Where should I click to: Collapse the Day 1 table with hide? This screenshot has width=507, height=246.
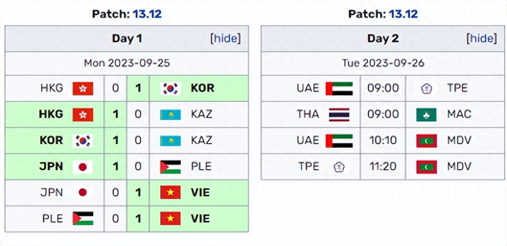click(x=226, y=39)
